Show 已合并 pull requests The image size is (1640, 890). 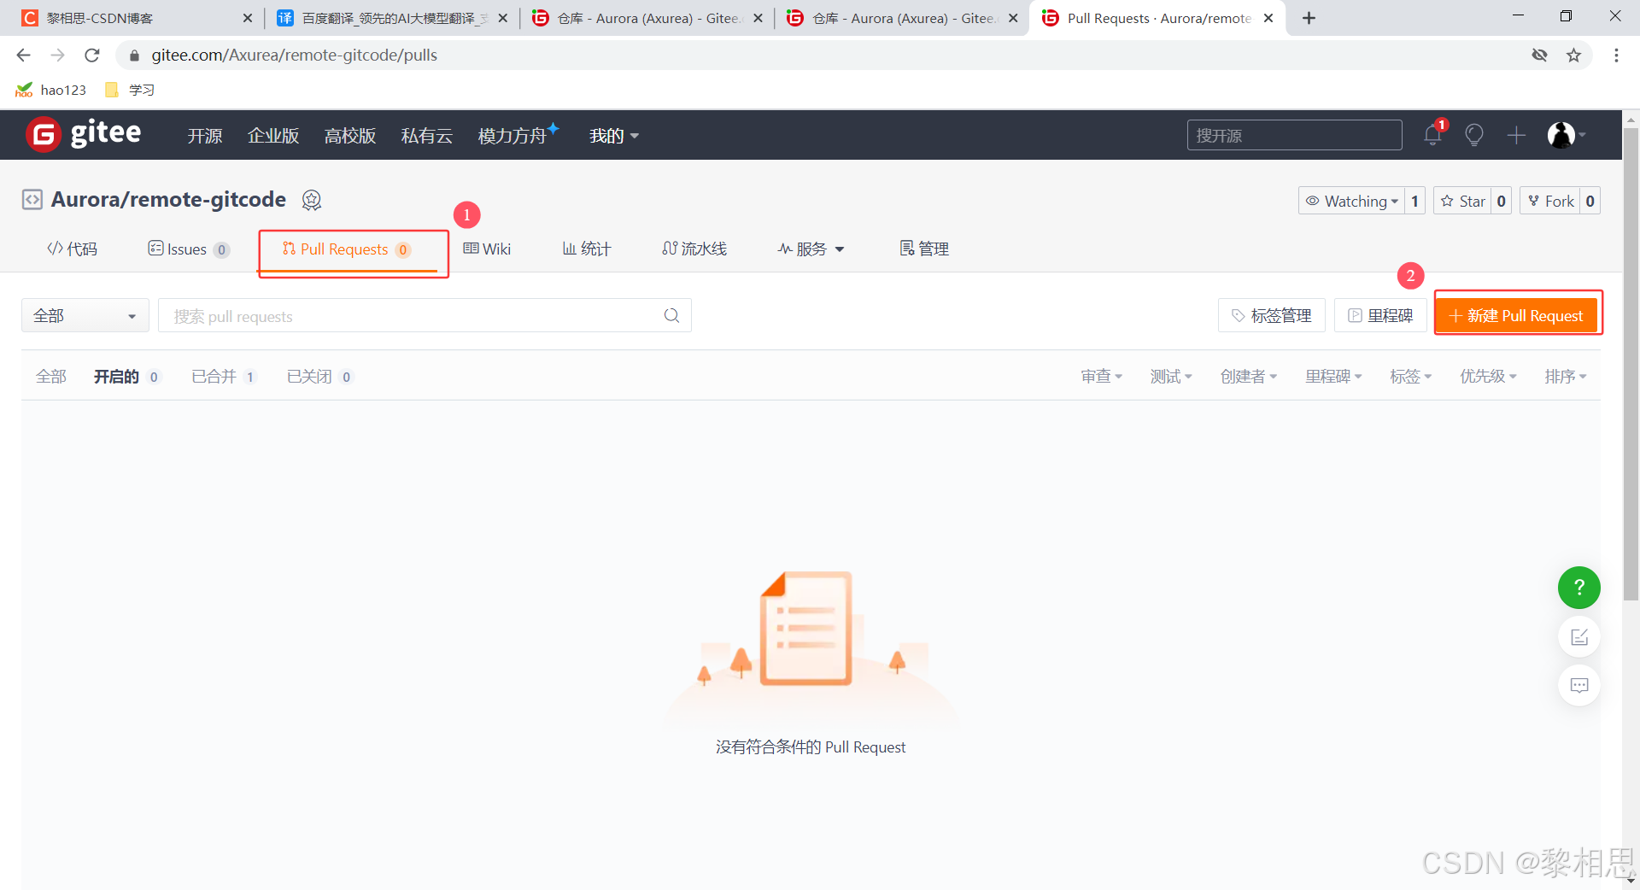[224, 377]
